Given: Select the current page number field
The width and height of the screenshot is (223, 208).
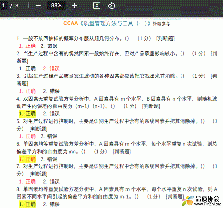Looking at the screenshot, I should 4,5.
